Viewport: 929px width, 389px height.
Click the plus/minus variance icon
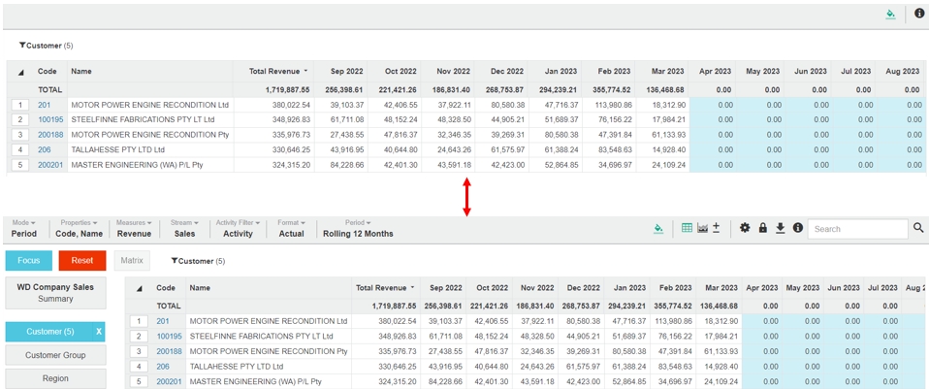click(x=717, y=228)
